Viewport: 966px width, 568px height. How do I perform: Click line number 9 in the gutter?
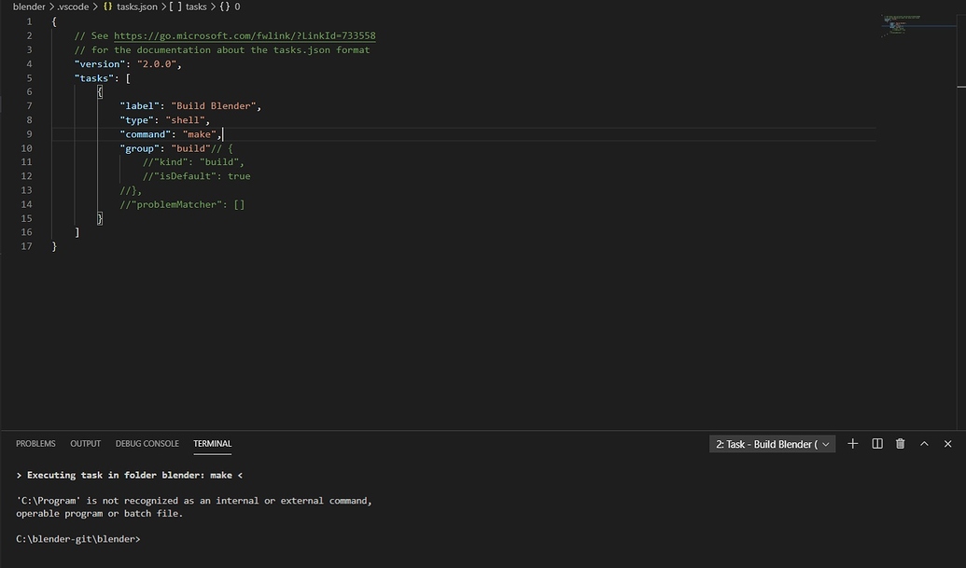(29, 134)
